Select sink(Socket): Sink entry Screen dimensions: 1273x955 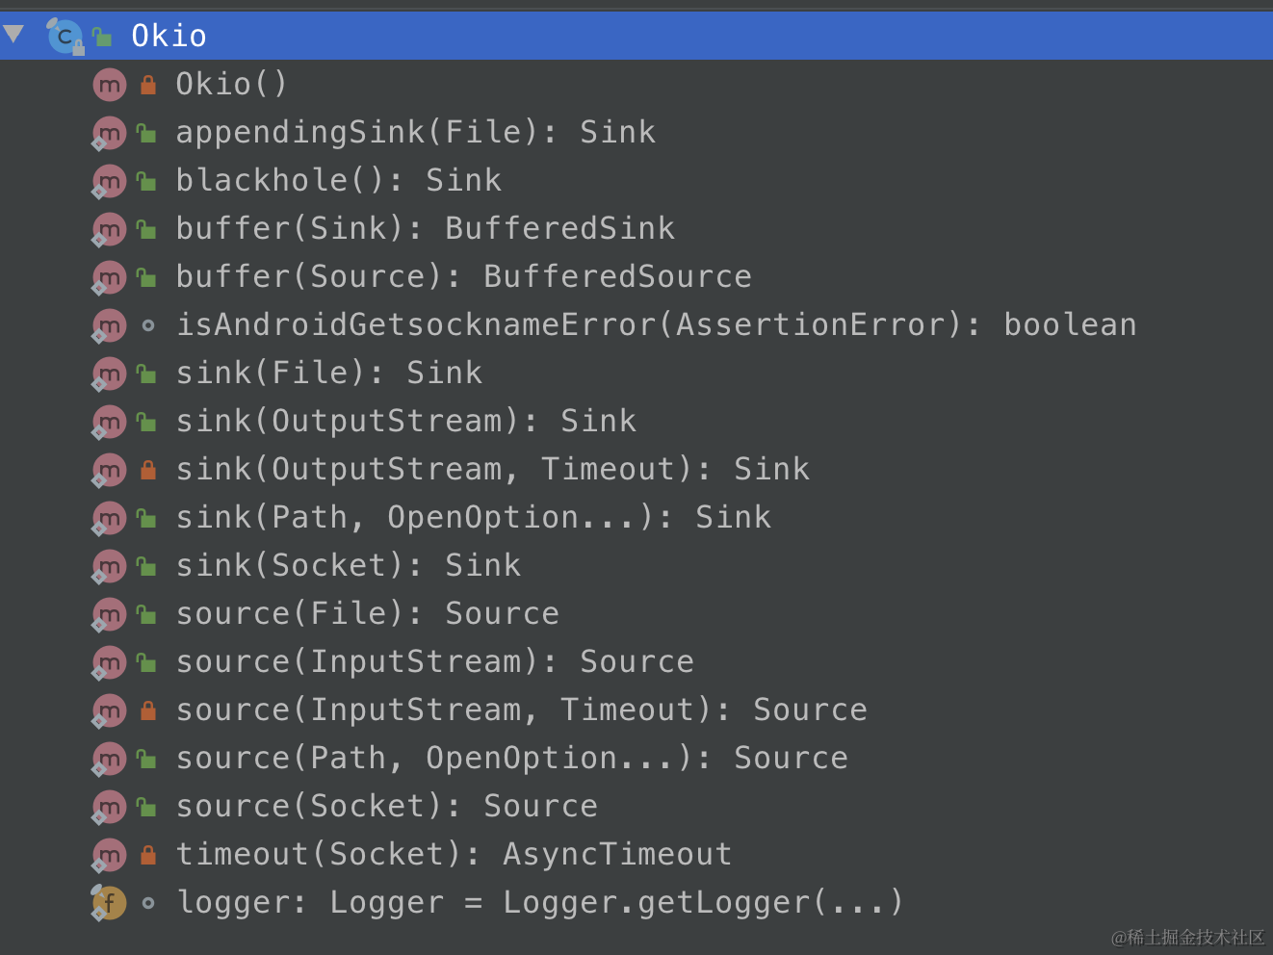click(348, 565)
